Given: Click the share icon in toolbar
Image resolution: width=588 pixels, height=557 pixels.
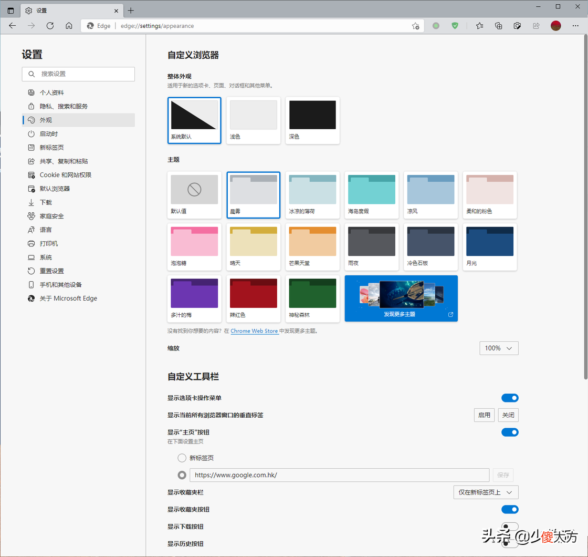Looking at the screenshot, I should pyautogui.click(x=536, y=26).
